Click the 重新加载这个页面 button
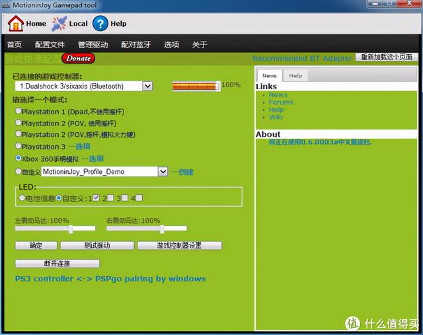This screenshot has width=423, height=335. 387,57
